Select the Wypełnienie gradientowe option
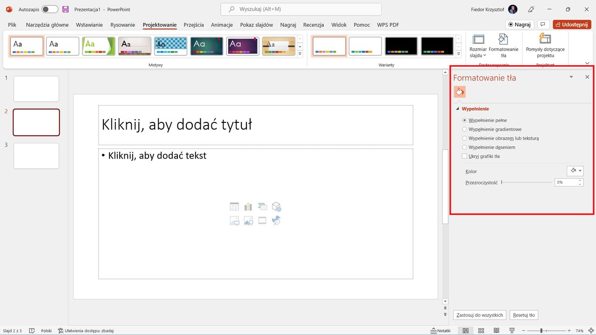Screen dimensions: 596x335 tap(464, 129)
